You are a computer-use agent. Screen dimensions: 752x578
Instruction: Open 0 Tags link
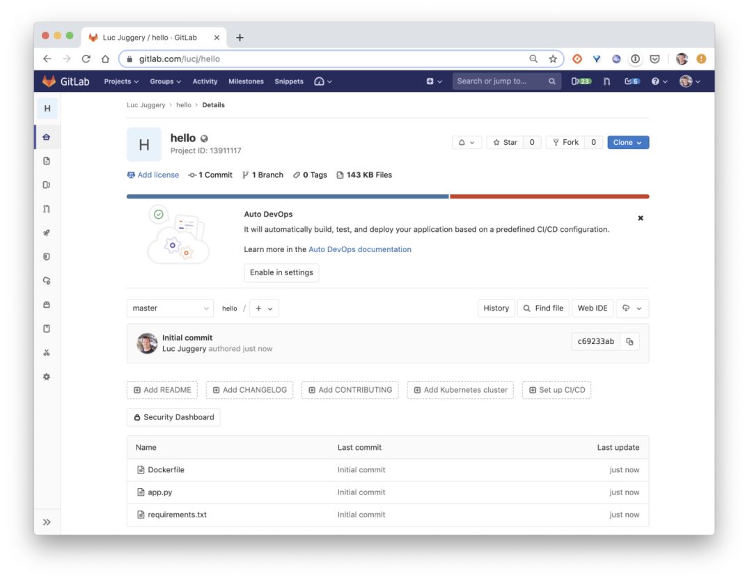310,175
